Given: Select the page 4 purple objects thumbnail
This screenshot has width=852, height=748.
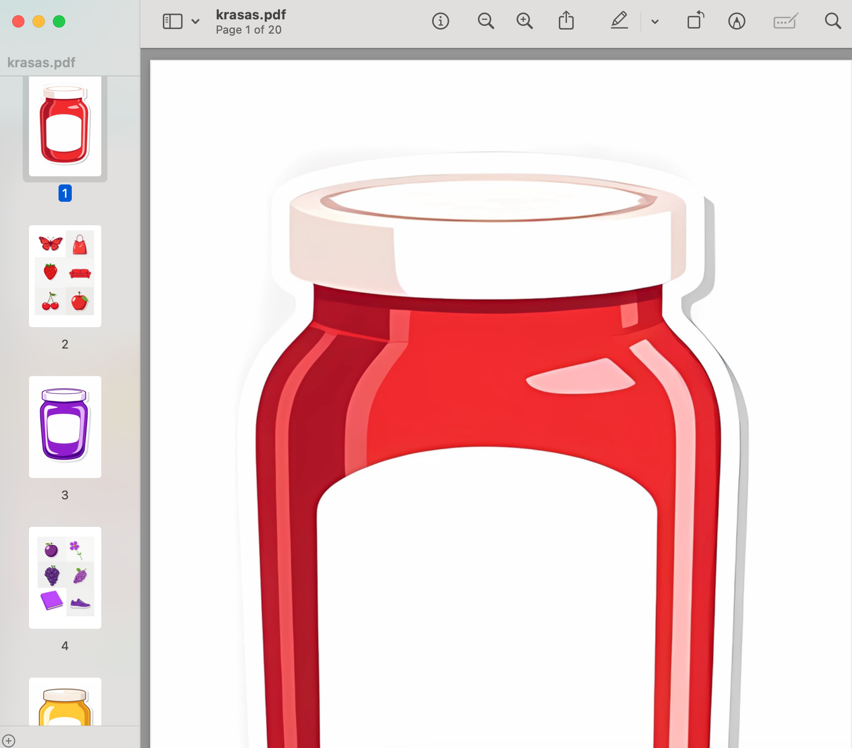Looking at the screenshot, I should (65, 578).
